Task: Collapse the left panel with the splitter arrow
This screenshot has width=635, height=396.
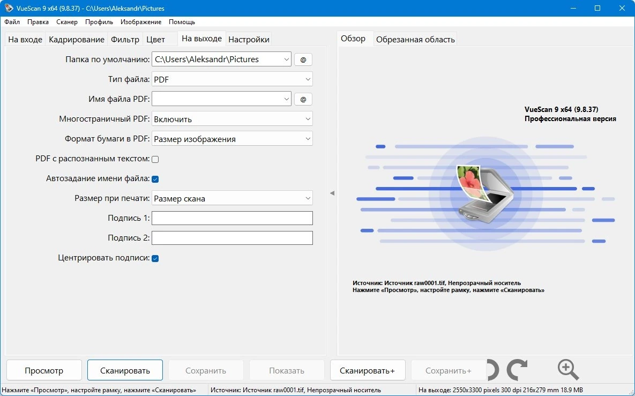Action: coord(332,193)
